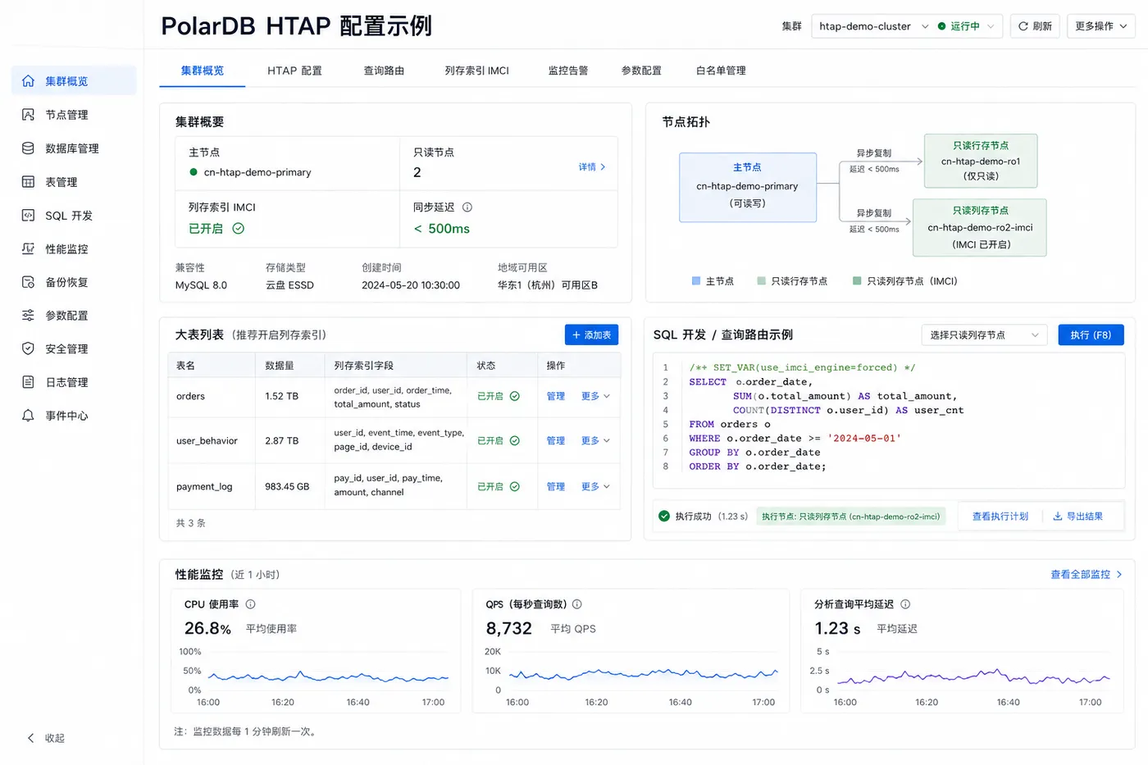
Task: Click the 表管理 table icon
Action: click(28, 182)
